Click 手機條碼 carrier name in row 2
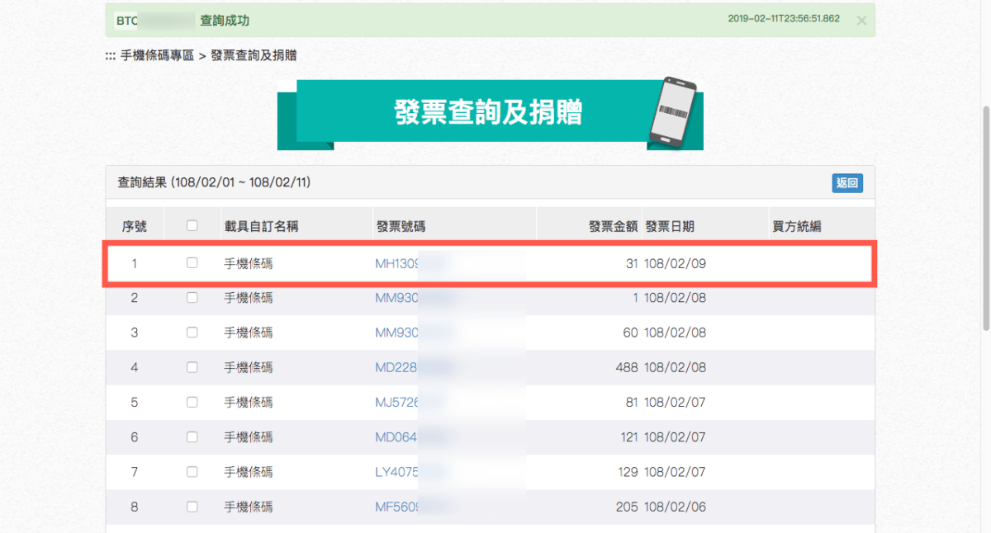 (x=249, y=299)
